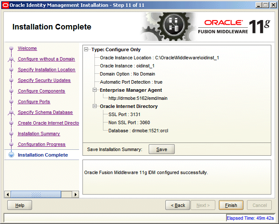Open Create Oracle Internet Directory step
Screen dimensions: 279x224
coord(48,123)
